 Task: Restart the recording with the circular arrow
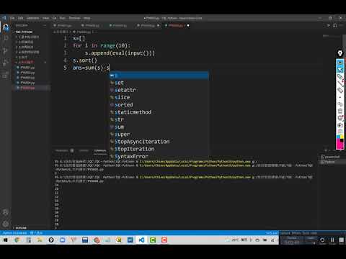coord(322,240)
